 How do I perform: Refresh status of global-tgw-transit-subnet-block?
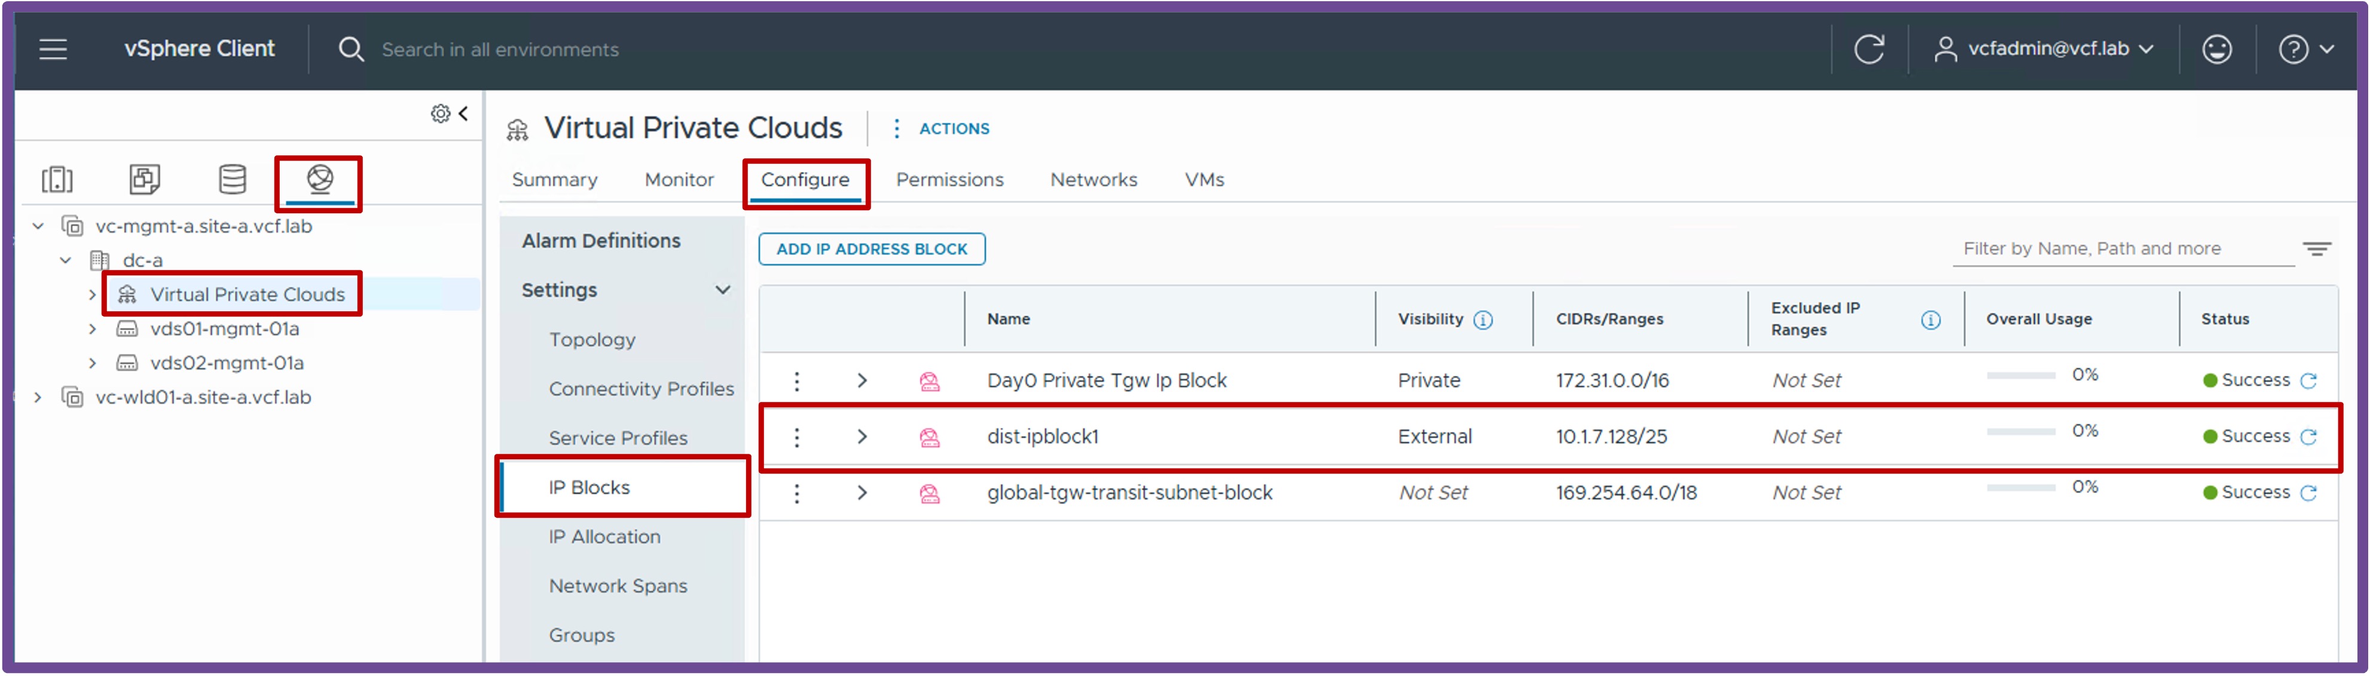2307,493
